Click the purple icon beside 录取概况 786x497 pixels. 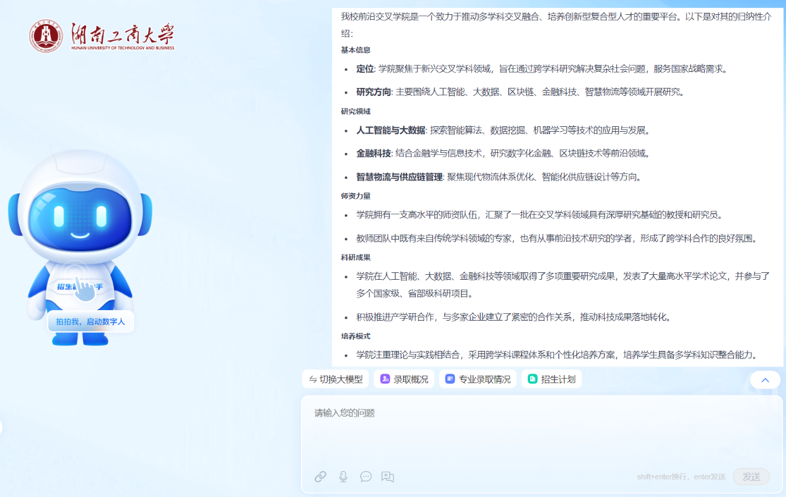[x=385, y=379]
